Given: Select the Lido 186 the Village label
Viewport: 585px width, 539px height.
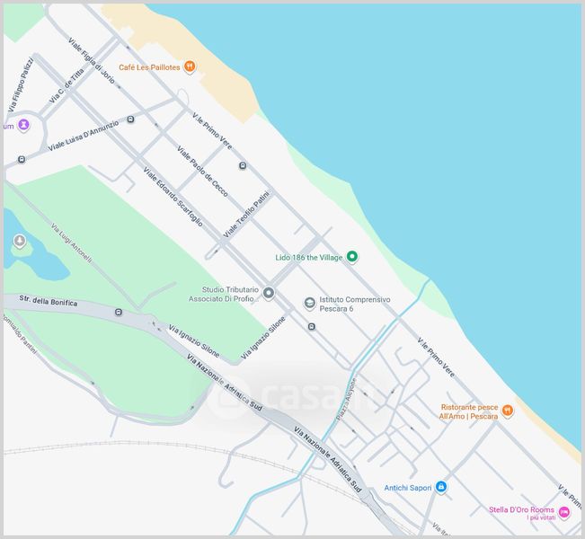Looking at the screenshot, I should click(309, 258).
